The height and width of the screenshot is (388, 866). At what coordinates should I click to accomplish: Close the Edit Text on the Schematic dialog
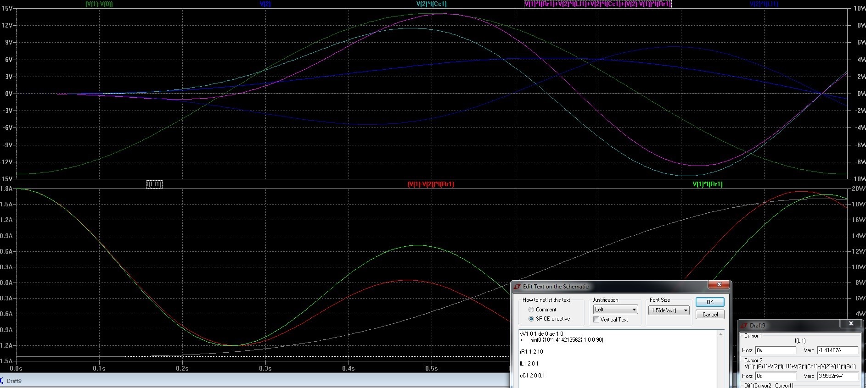[x=719, y=285]
